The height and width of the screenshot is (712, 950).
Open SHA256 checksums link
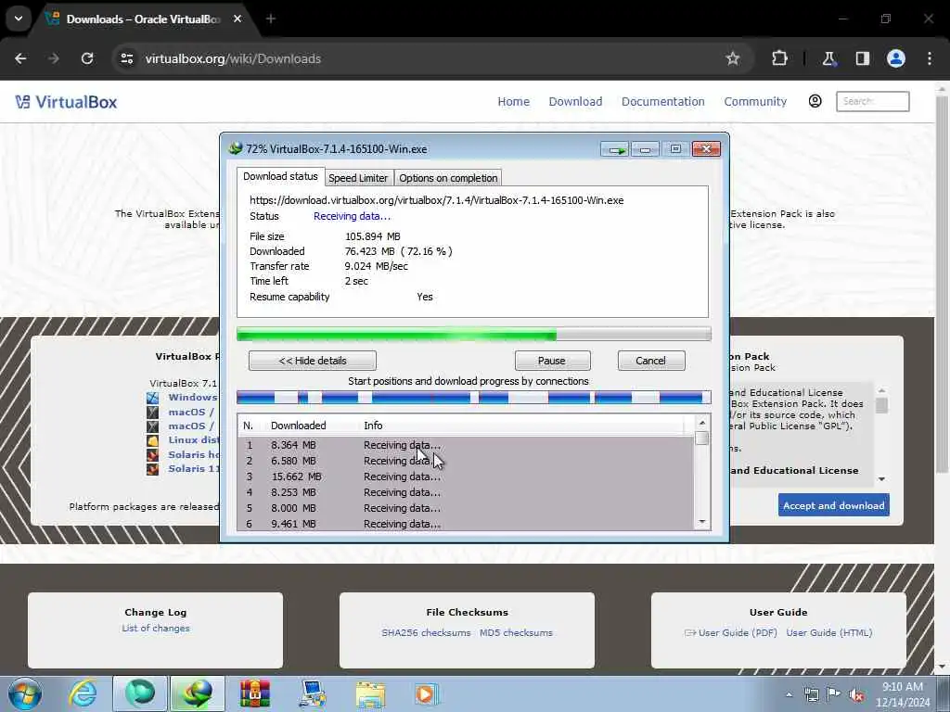pyautogui.click(x=426, y=632)
